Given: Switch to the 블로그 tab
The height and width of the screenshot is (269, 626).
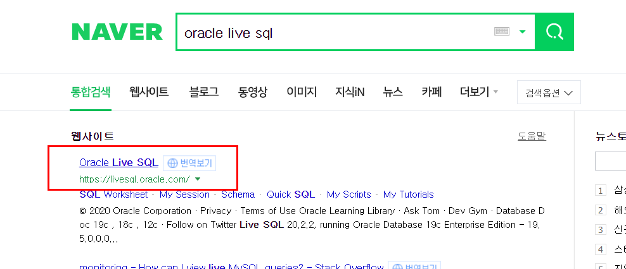Looking at the screenshot, I should 204,92.
